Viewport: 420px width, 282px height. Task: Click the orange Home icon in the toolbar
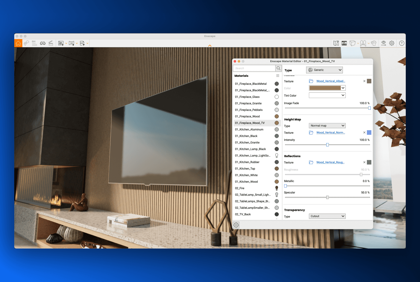[x=18, y=43]
